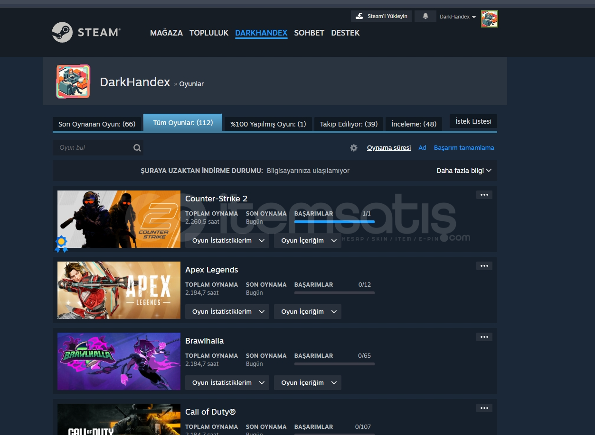Expand Daha fazla bilgi section
Image resolution: width=595 pixels, height=435 pixels.
(464, 171)
